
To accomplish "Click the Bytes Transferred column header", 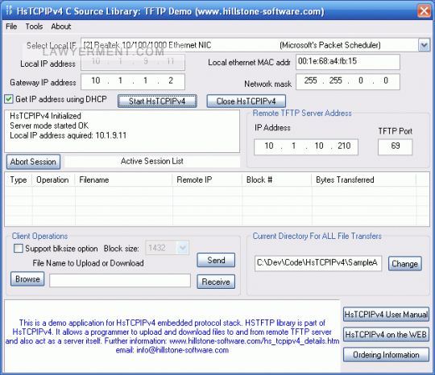I will (363, 179).
